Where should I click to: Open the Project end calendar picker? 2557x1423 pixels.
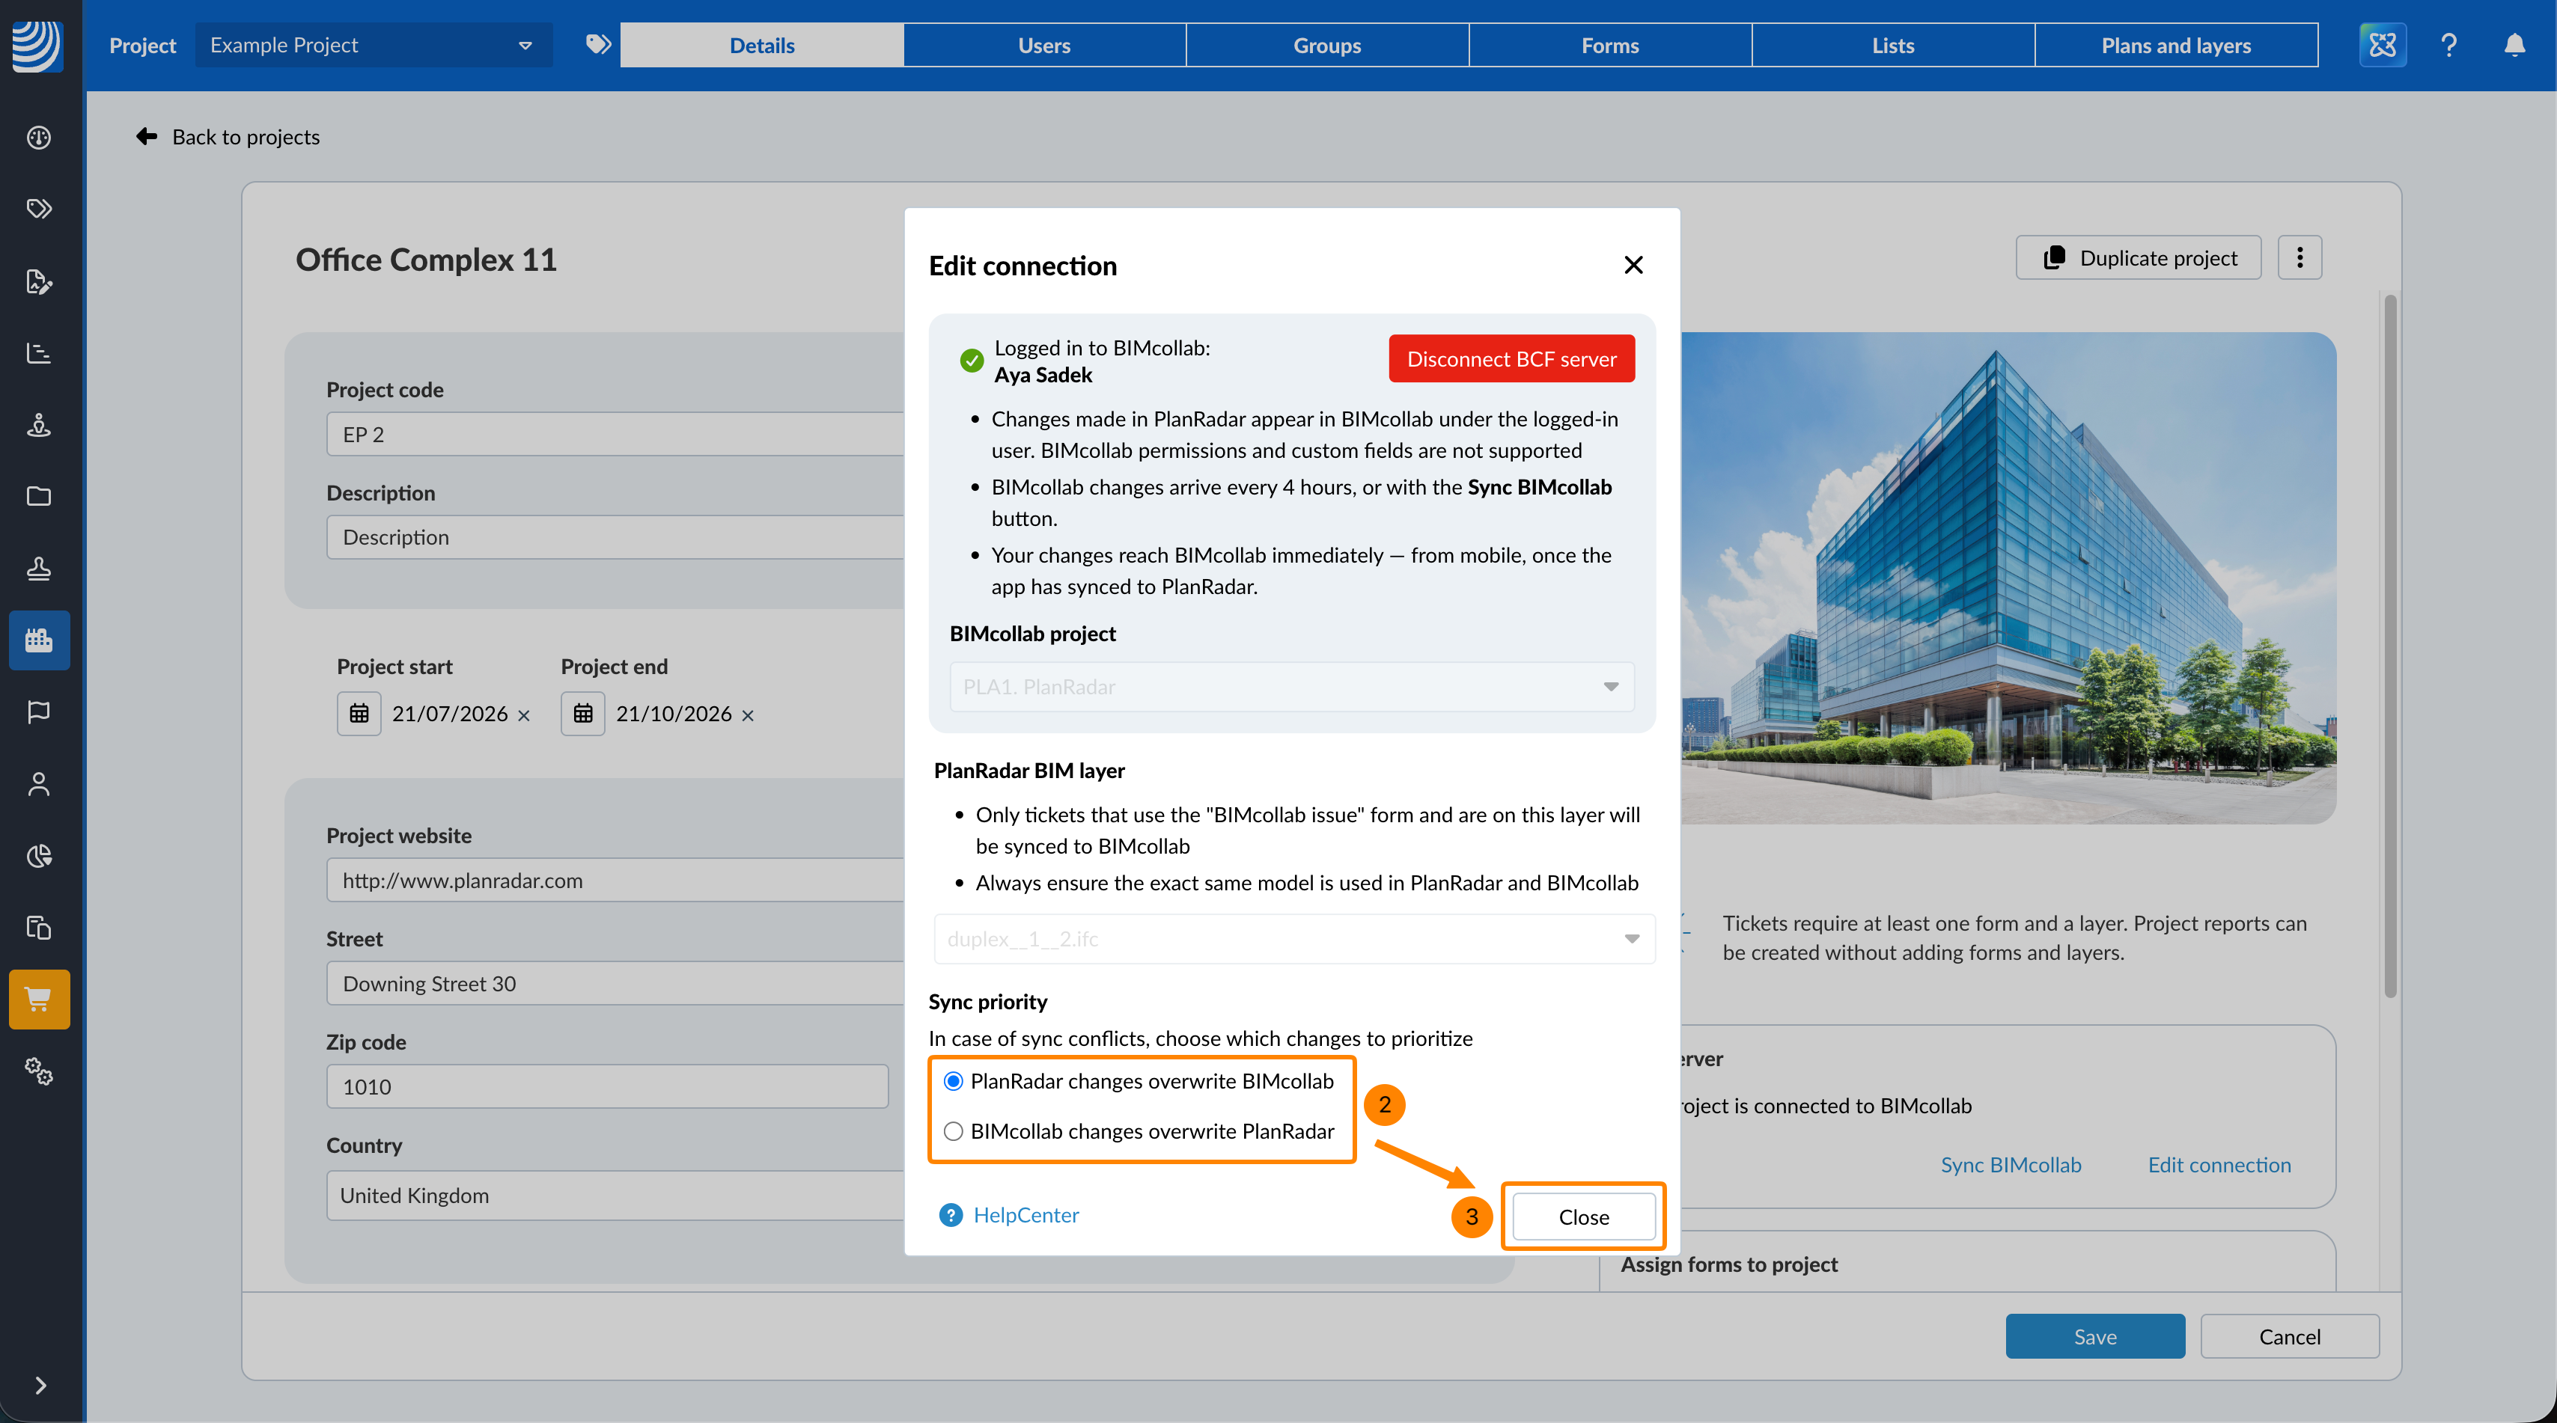[x=584, y=714]
